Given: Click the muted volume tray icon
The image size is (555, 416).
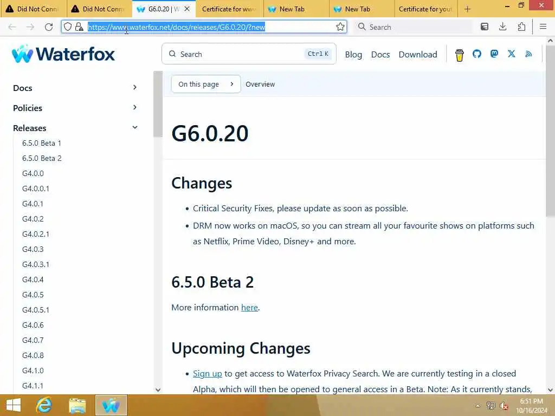Looking at the screenshot, I should [504, 406].
